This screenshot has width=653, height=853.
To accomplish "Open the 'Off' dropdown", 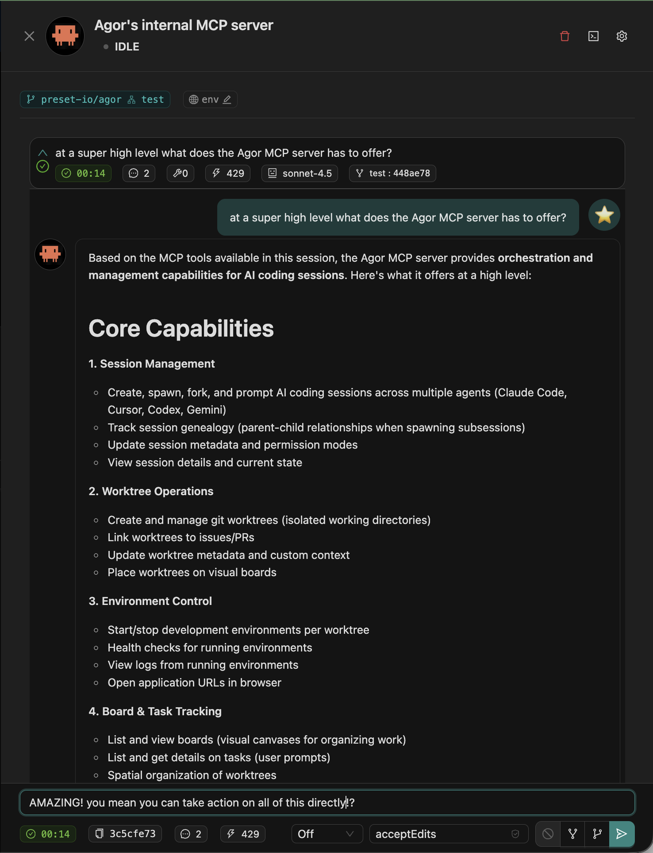I will (327, 834).
